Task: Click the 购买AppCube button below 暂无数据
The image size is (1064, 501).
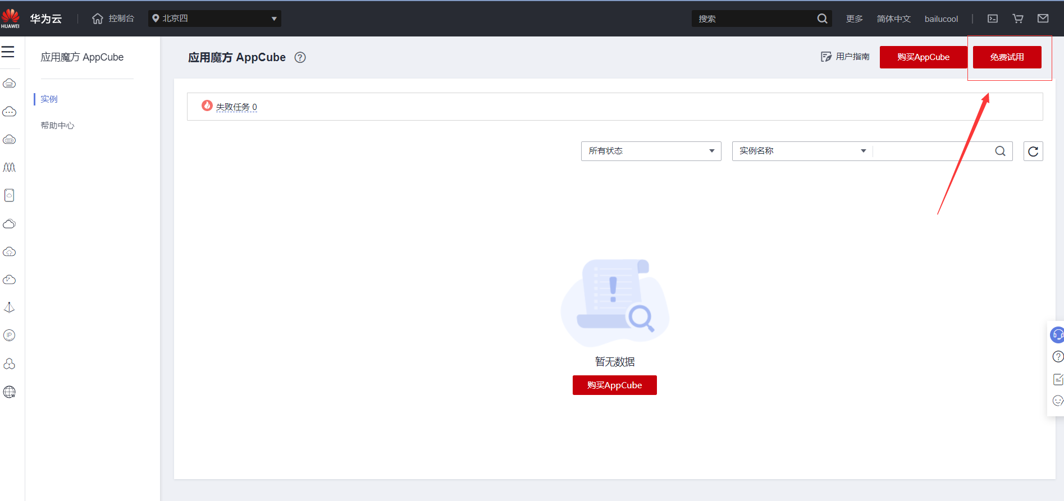Action: (615, 385)
